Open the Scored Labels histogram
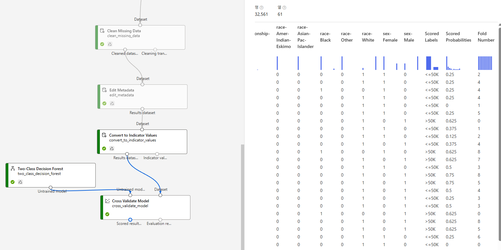501x250 pixels. point(432,63)
